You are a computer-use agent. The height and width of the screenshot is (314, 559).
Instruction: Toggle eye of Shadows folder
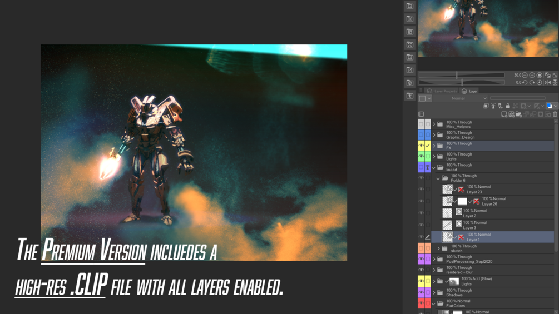[x=421, y=292]
